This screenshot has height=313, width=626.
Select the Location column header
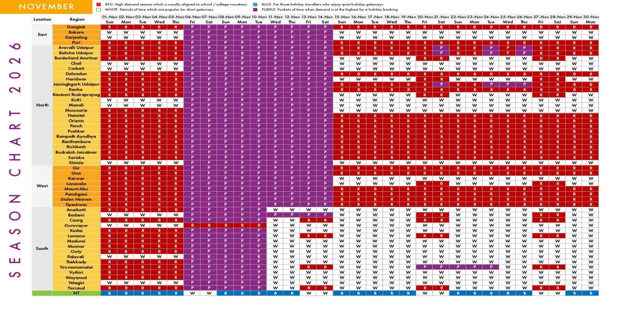pos(42,20)
